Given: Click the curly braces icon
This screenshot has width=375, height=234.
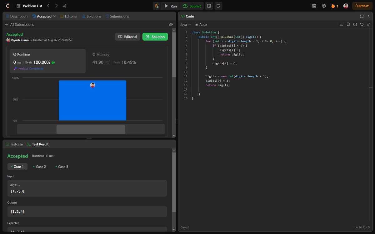Looking at the screenshot, I should point(355,24).
